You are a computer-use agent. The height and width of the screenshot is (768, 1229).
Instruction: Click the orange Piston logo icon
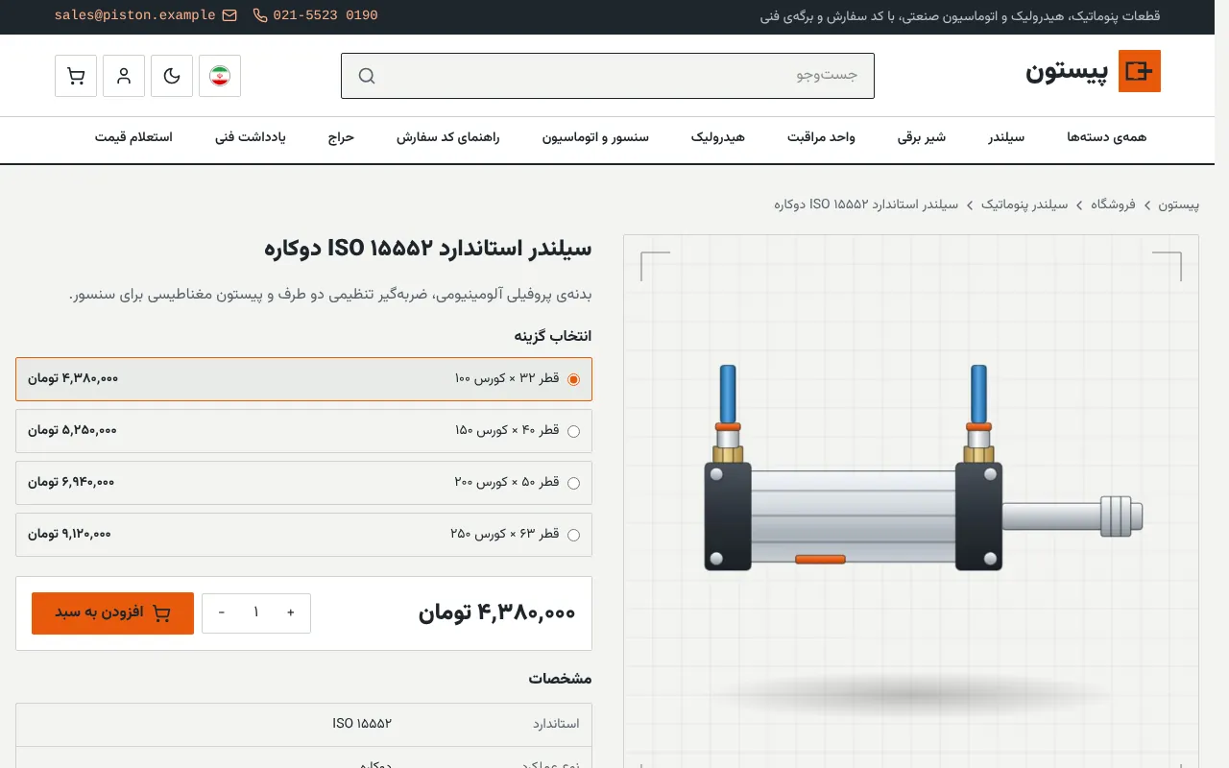[1140, 71]
